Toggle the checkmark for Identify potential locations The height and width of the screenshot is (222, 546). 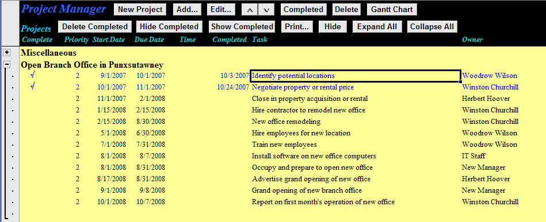tap(33, 75)
